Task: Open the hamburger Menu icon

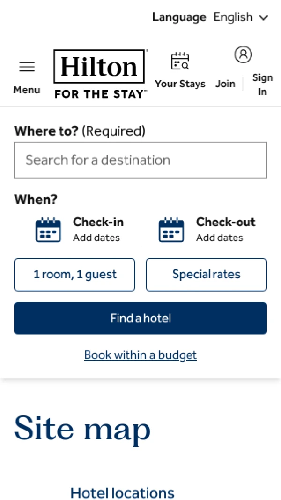Action: [x=27, y=67]
